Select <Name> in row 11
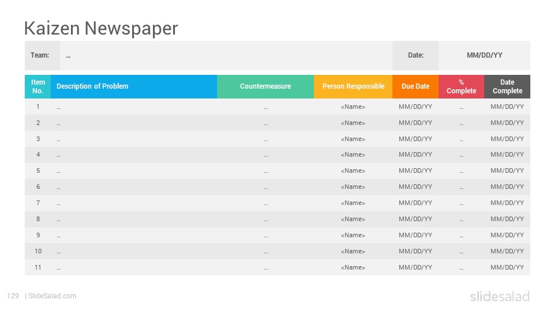 (x=353, y=267)
